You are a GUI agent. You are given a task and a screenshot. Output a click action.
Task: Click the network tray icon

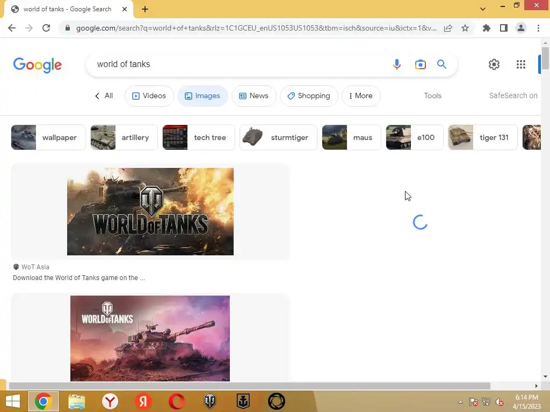[x=487, y=402]
